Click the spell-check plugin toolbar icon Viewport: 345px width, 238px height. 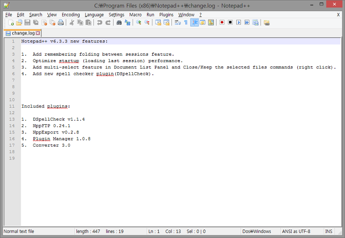tap(266, 23)
